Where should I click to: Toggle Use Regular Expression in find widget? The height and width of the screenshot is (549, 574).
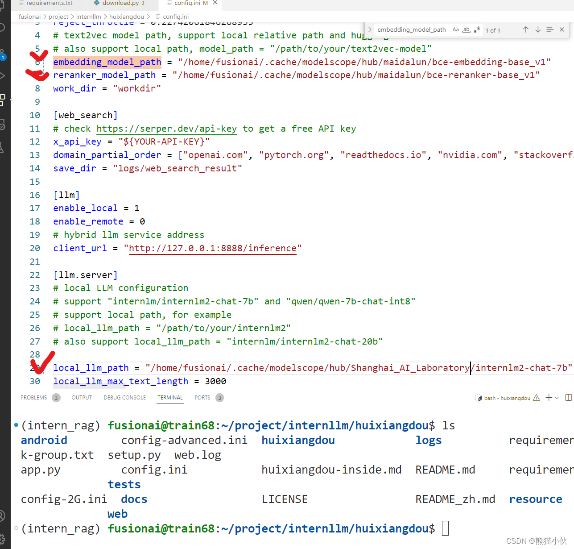coord(477,29)
